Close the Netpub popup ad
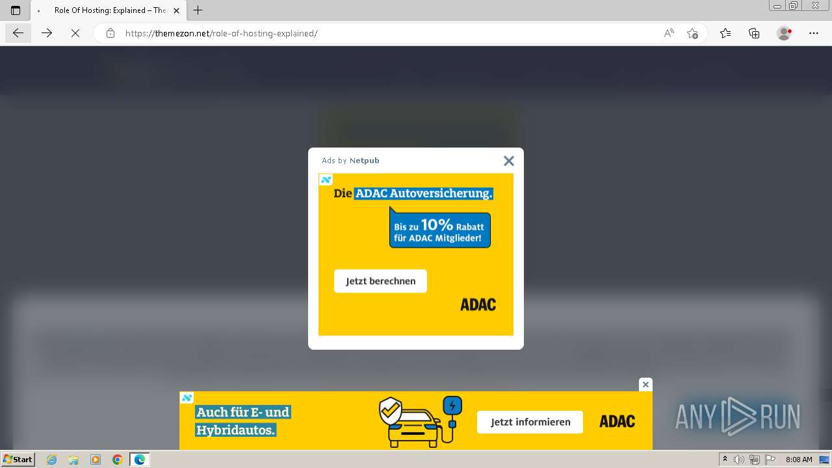The width and height of the screenshot is (832, 468). coord(509,161)
